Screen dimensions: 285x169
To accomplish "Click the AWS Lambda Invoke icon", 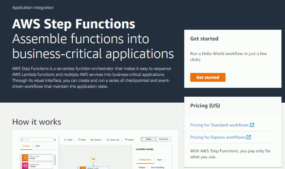I will [25, 158].
